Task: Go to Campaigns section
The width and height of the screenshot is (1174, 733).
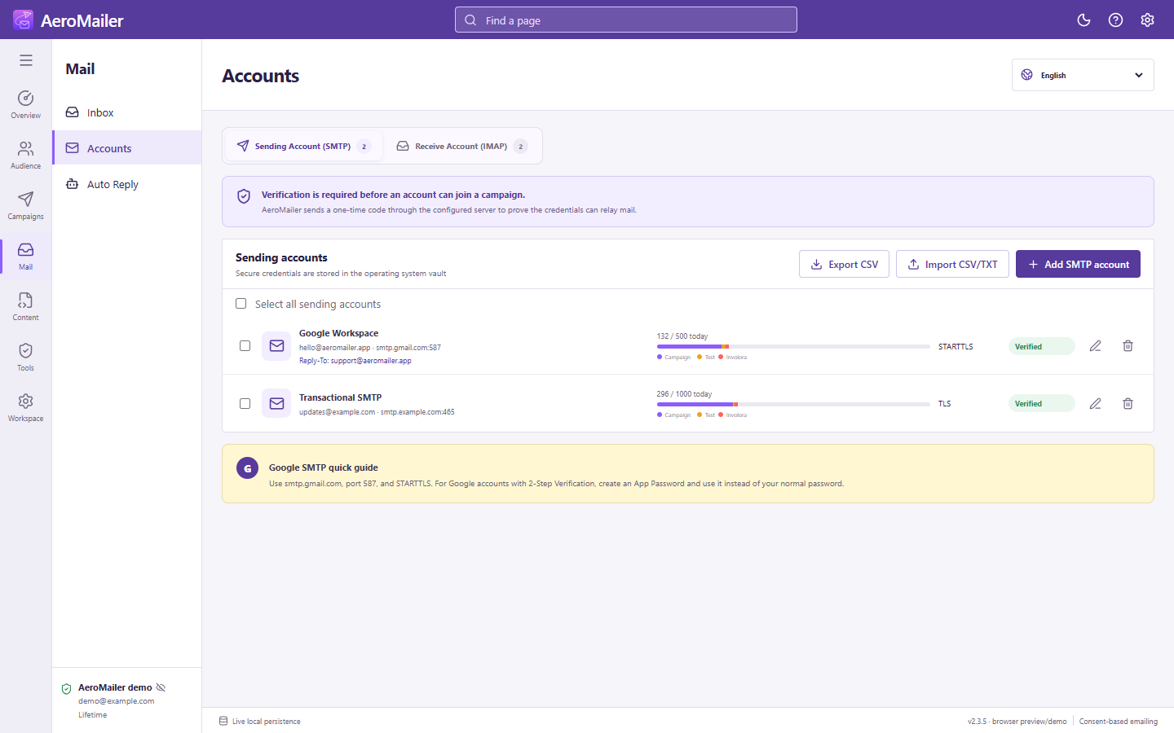Action: pyautogui.click(x=26, y=205)
